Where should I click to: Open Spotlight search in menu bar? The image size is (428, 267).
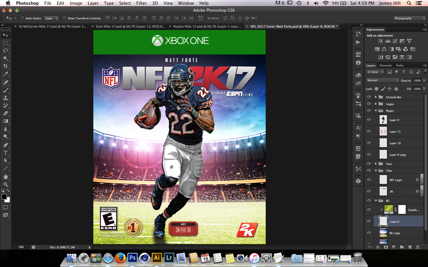409,3
